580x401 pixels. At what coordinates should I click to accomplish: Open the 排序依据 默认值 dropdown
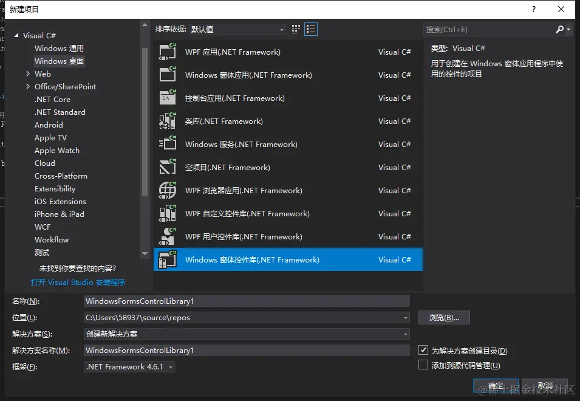[x=237, y=29]
